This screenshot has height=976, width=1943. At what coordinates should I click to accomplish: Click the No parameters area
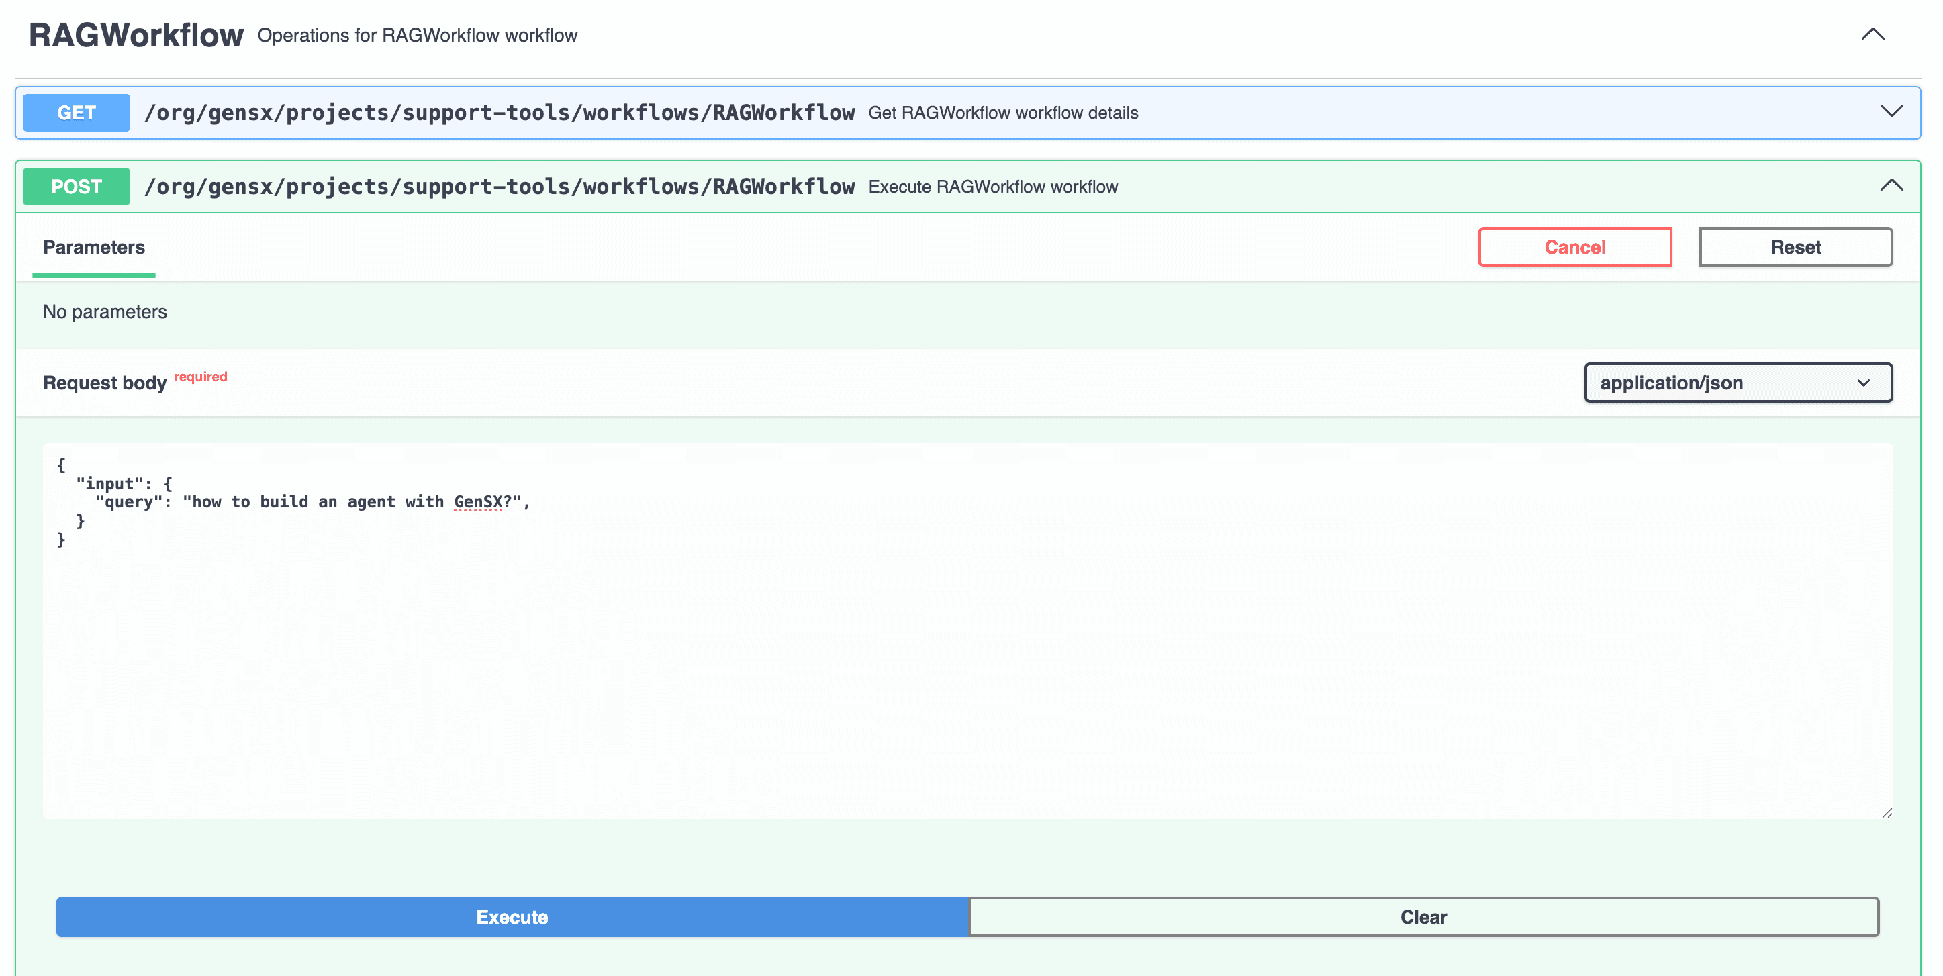click(x=105, y=311)
